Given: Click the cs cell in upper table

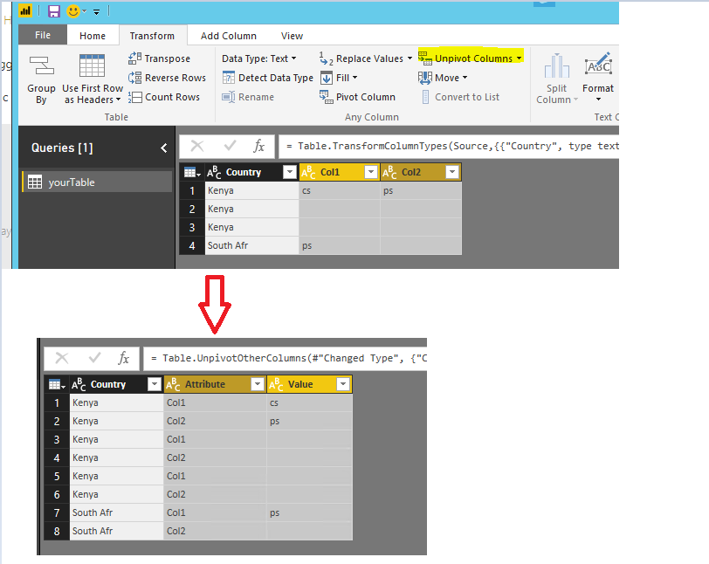Looking at the screenshot, I should click(x=340, y=191).
